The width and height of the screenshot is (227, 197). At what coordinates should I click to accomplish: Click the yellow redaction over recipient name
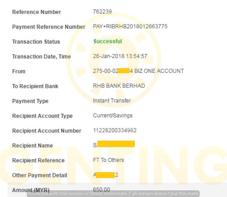pyautogui.click(x=116, y=144)
